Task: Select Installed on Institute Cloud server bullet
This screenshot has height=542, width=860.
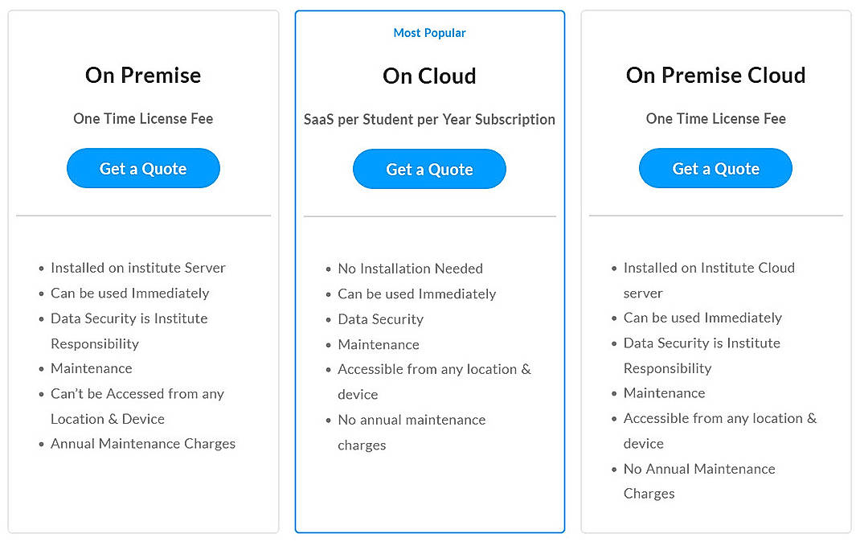Action: pyautogui.click(x=710, y=268)
